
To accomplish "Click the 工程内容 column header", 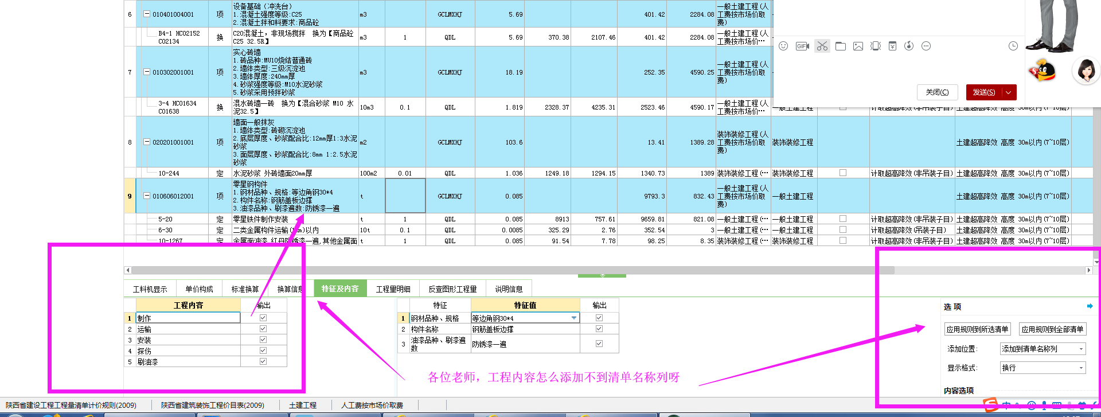I will (x=188, y=305).
